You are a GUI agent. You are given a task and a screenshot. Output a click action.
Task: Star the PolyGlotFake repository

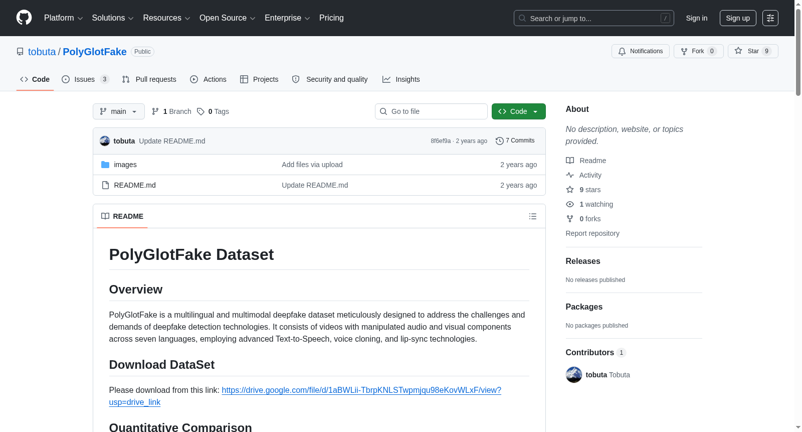pyautogui.click(x=752, y=51)
